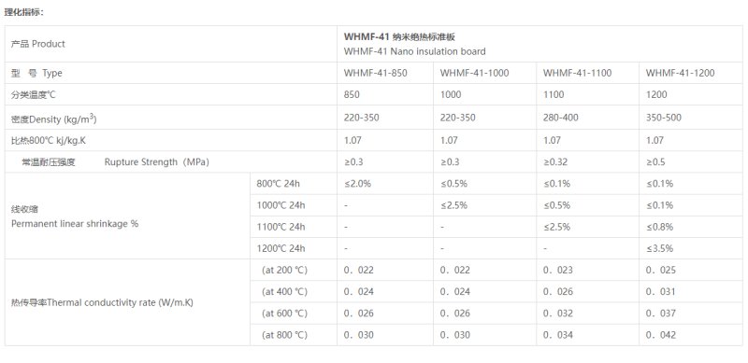748x363 pixels.
Task: Select the WHMF-41-850 type column header
Action: pyautogui.click(x=385, y=73)
